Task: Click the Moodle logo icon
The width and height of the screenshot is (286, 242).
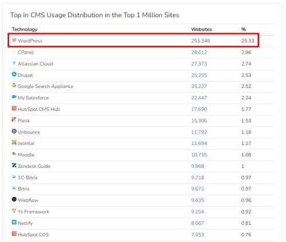Action: tap(14, 154)
